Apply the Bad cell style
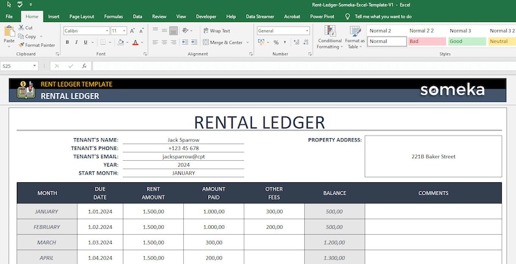The image size is (516, 264). (427, 42)
